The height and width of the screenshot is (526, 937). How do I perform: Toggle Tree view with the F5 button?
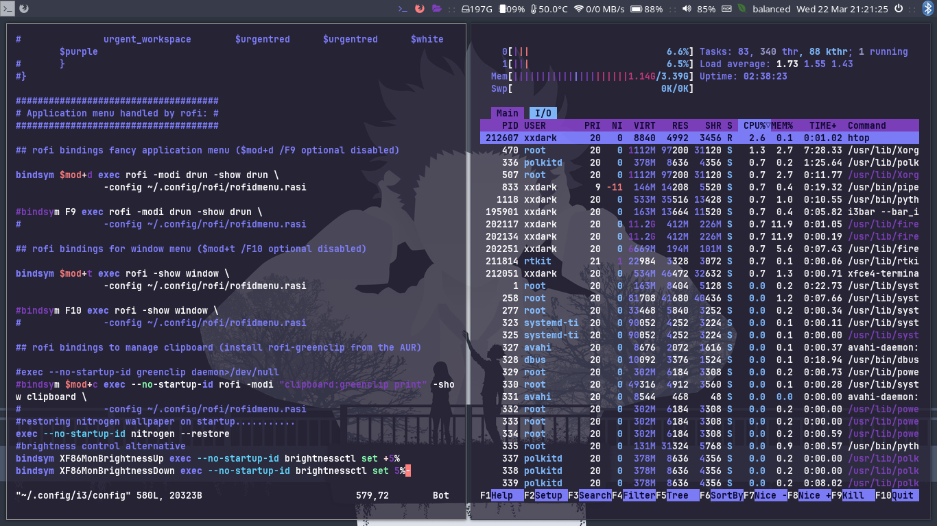[x=678, y=495]
